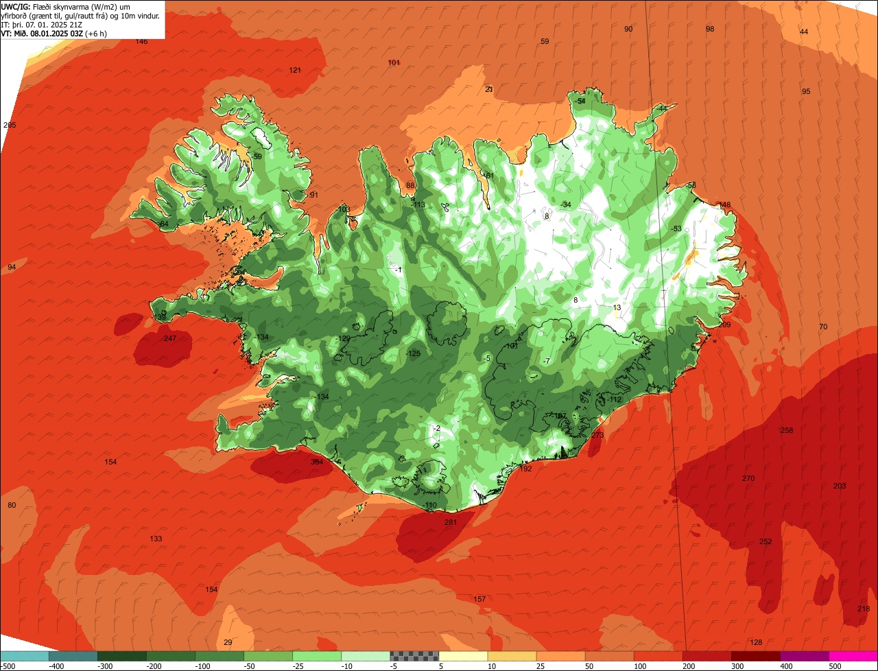Screen dimensions: 878x671
Task: Click the value 281 south of Iceland
Action: (450, 522)
